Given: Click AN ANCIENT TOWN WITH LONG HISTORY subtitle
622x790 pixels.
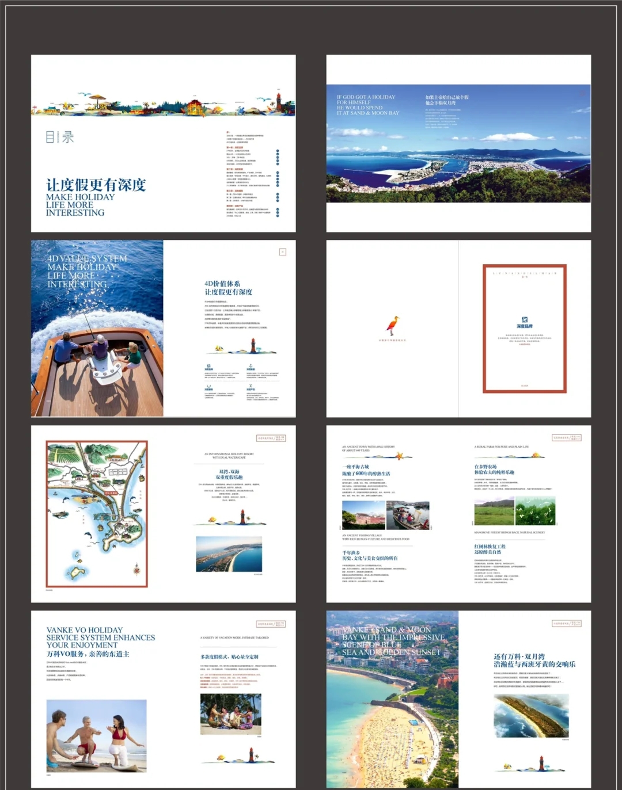Looking at the screenshot, I should coord(369,448).
